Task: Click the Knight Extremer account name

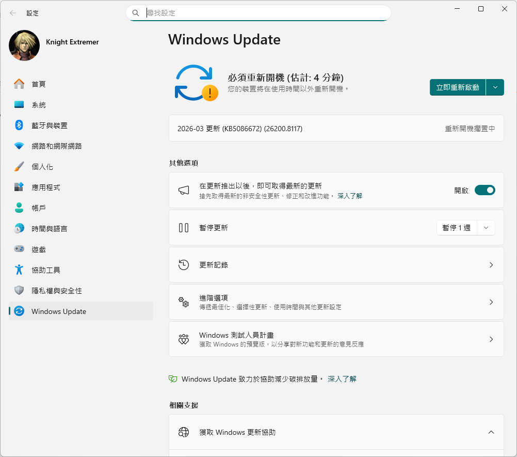Action: [x=72, y=42]
